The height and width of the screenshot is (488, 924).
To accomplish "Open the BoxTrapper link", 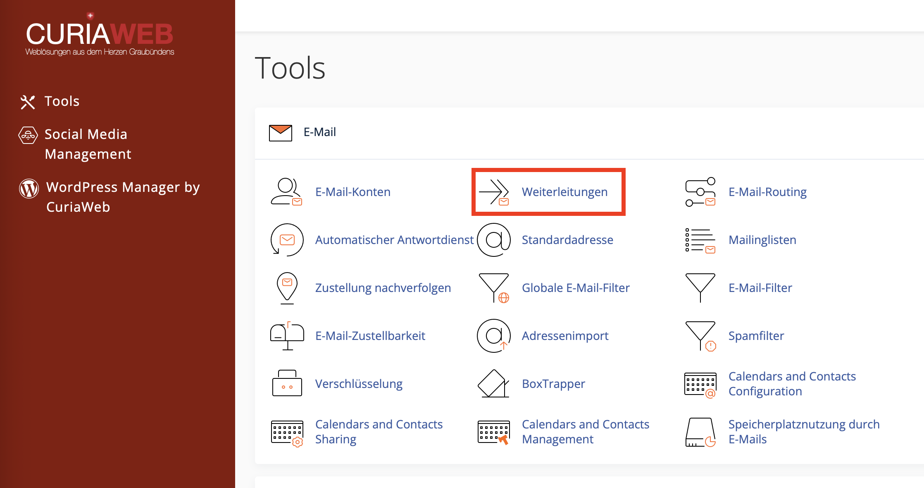I will [x=554, y=384].
